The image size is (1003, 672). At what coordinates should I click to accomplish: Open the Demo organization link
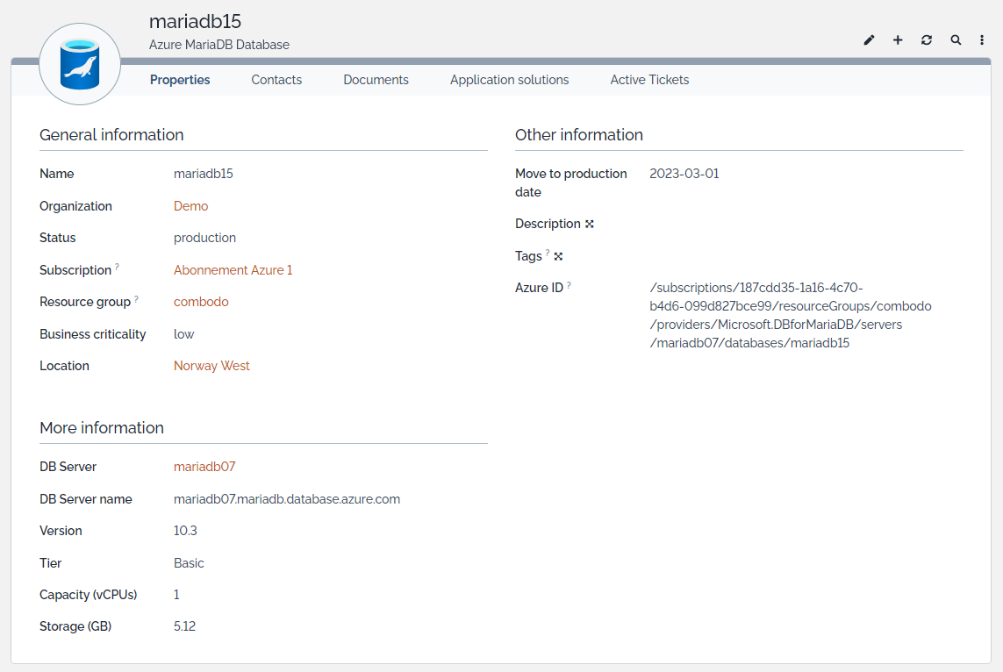(x=190, y=206)
